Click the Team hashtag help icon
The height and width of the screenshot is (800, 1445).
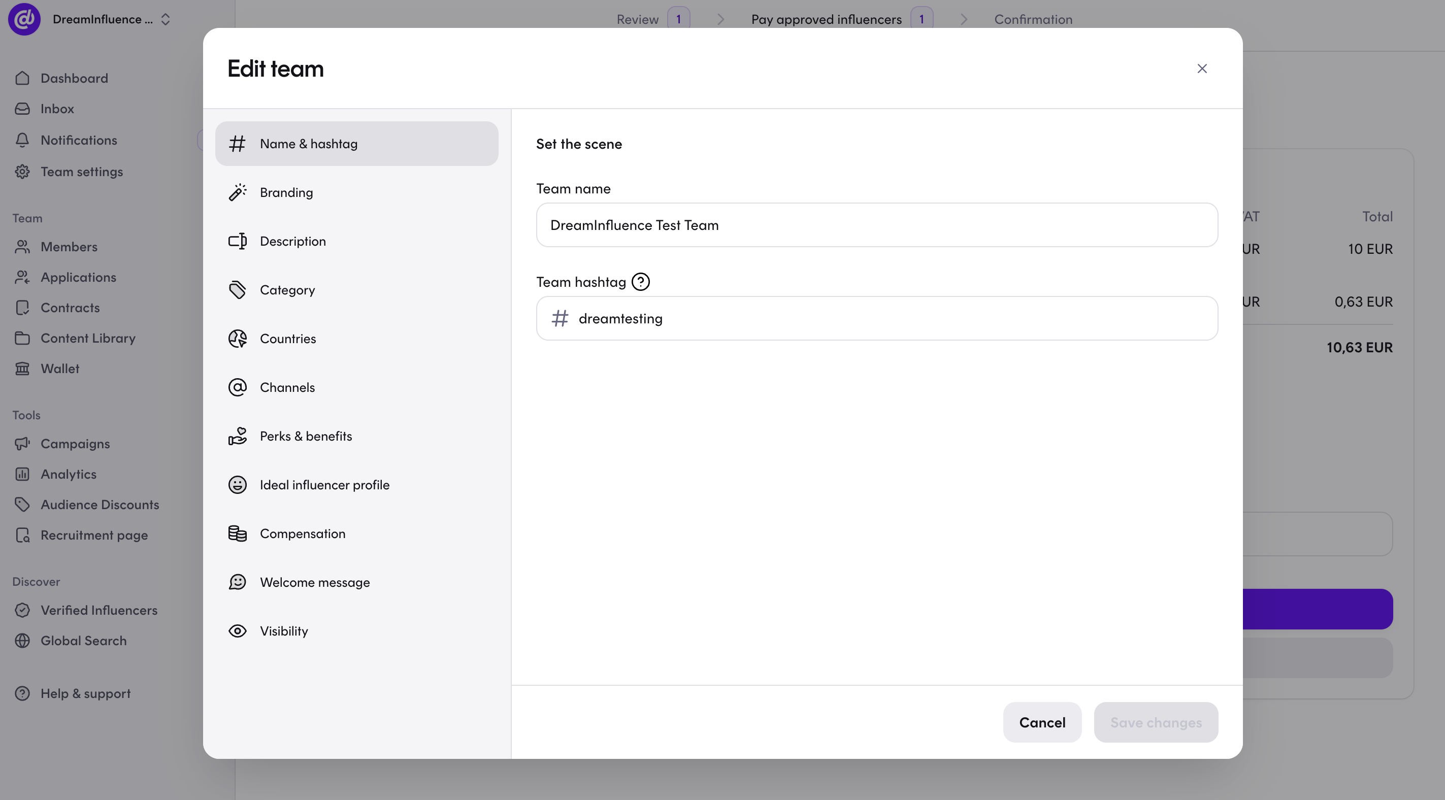[641, 282]
